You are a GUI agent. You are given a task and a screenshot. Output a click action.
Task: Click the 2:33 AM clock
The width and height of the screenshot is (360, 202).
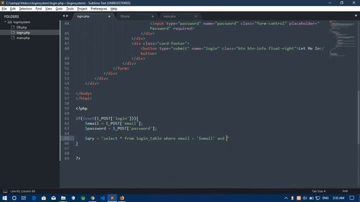(339, 198)
